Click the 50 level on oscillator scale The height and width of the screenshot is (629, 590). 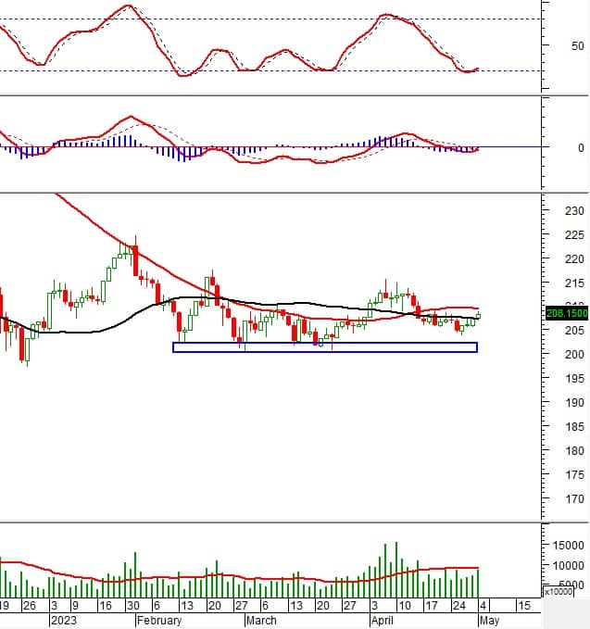tap(578, 45)
